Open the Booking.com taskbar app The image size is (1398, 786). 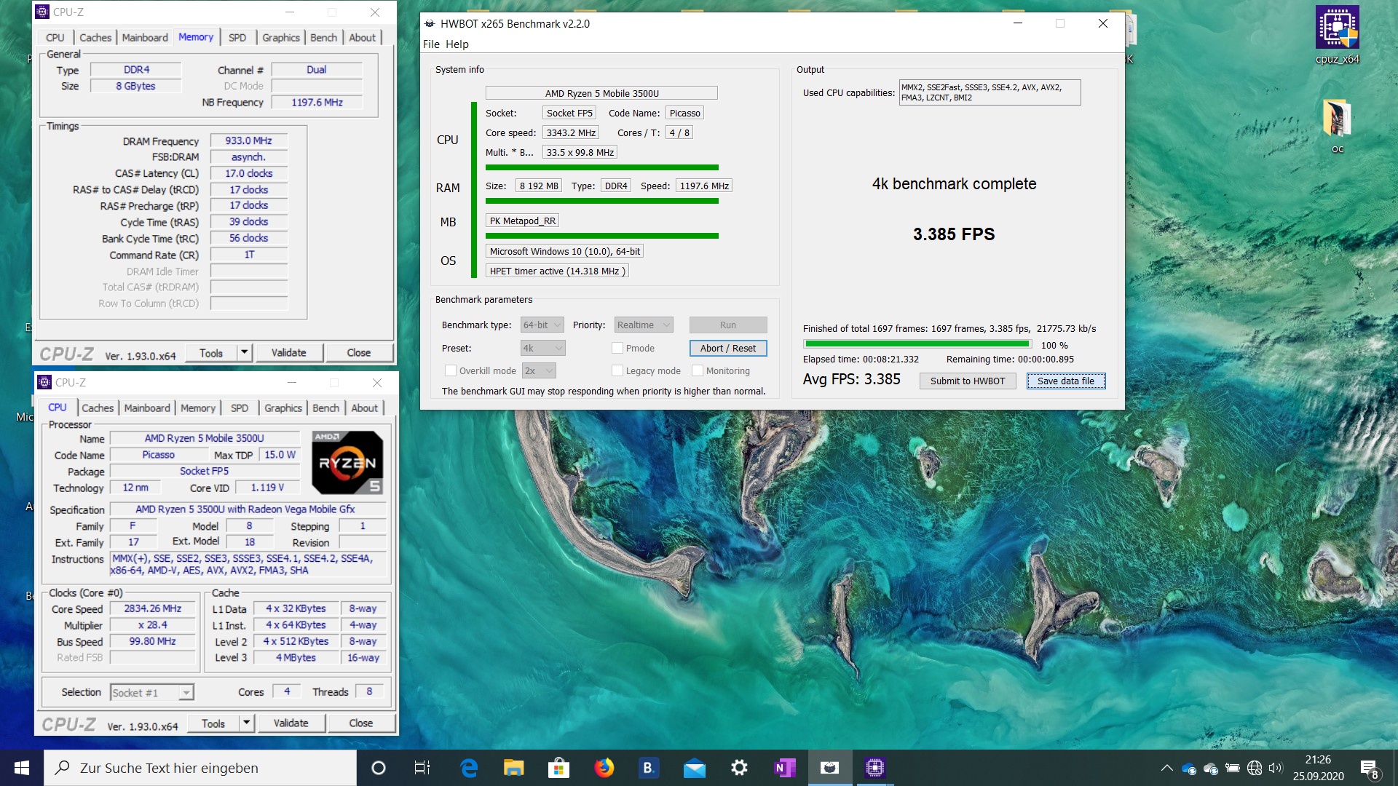click(x=648, y=768)
